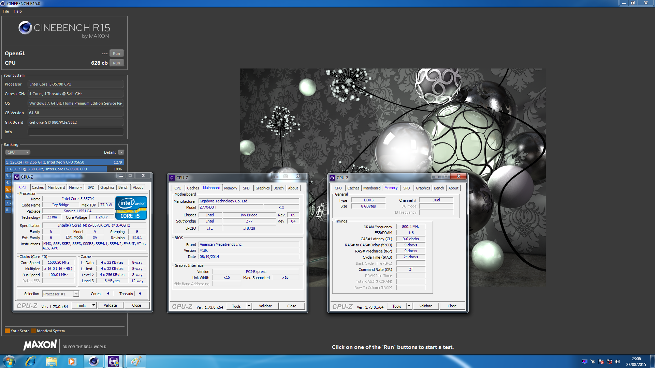Open Processor #1 selection dropdown
This screenshot has height=368, width=655.
[x=61, y=294]
